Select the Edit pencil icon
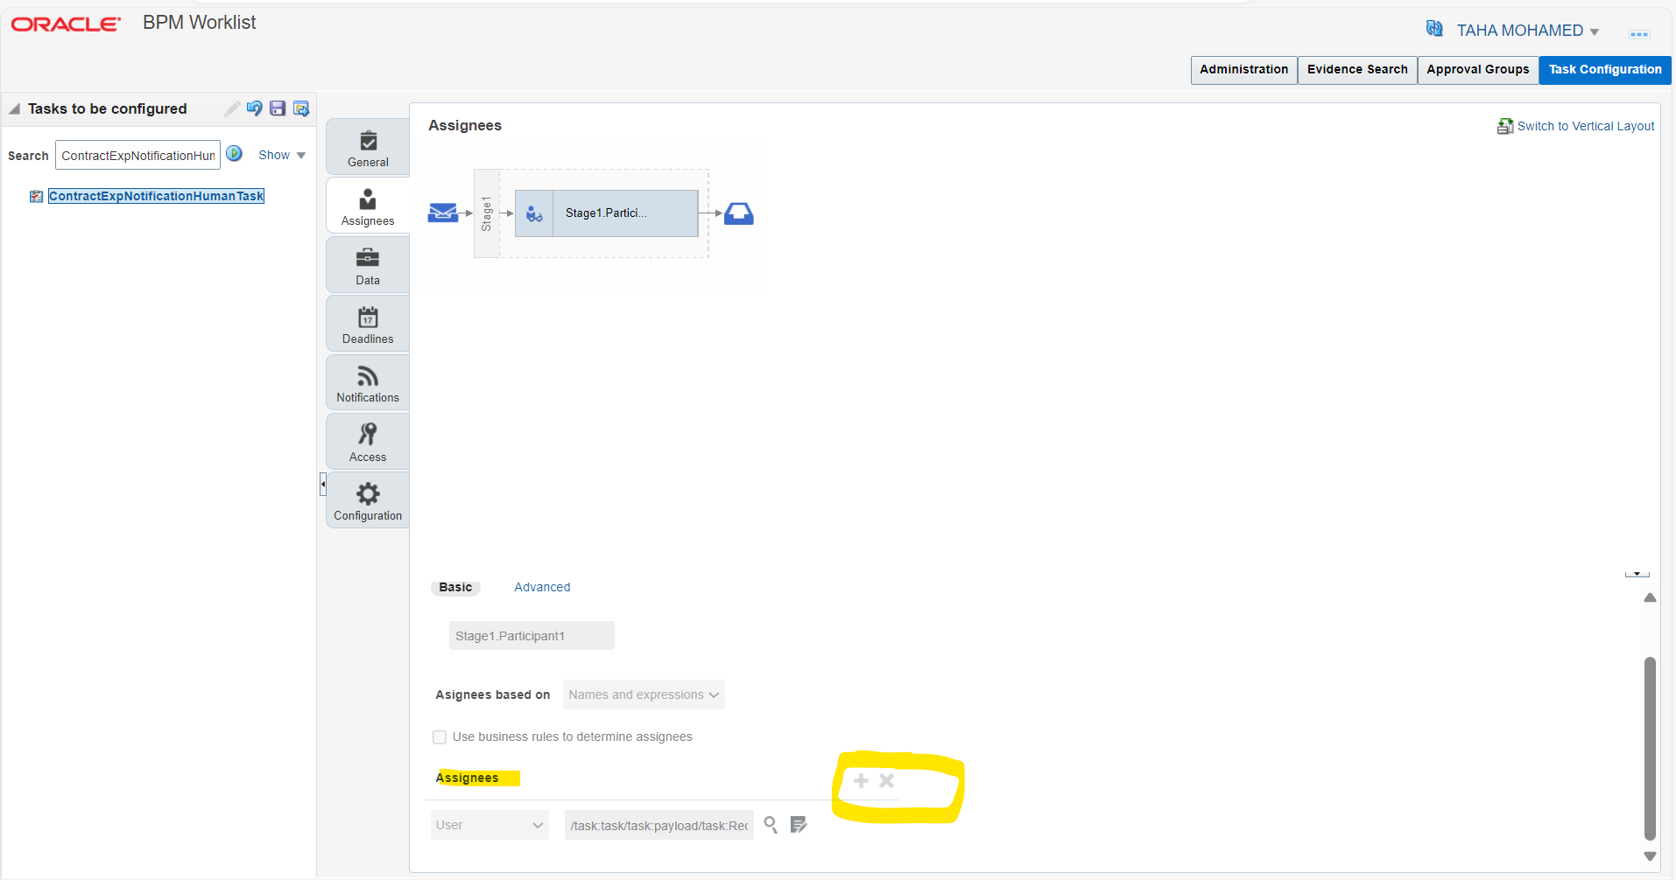Viewport: 1676px width, 880px height. point(230,108)
